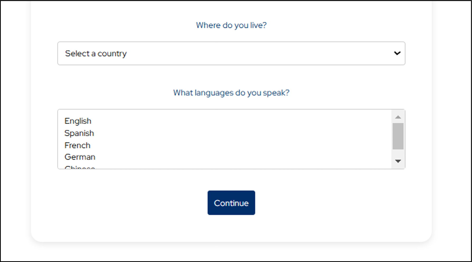Pick German from the languages list
The width and height of the screenshot is (472, 262).
(x=80, y=157)
